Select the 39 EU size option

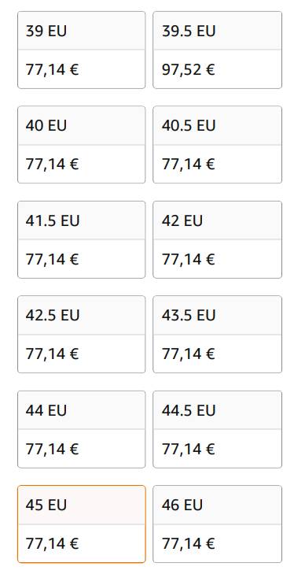pos(82,50)
